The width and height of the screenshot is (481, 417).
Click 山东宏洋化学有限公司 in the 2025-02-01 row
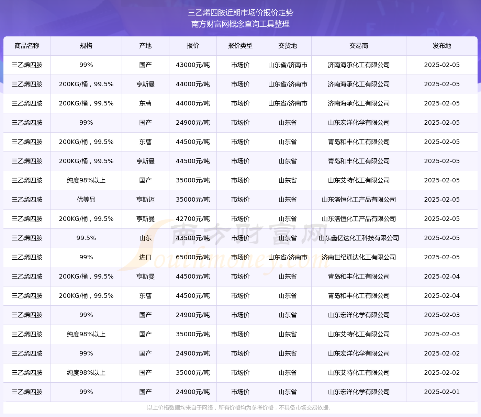pyautogui.click(x=359, y=392)
